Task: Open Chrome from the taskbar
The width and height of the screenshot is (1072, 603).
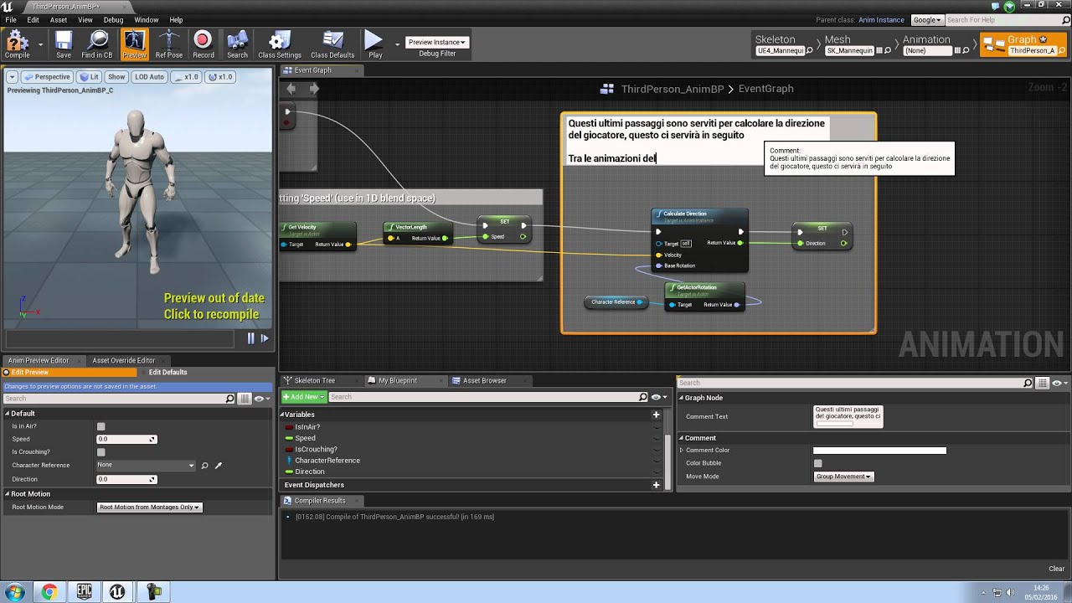Action: click(49, 591)
